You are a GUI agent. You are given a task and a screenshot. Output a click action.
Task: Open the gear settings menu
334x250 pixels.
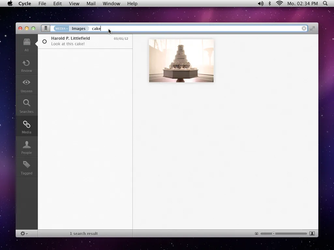tap(24, 233)
